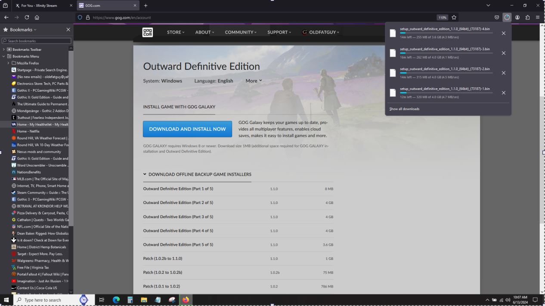545x306 pixels.
Task: Click the Firefox icon on the taskbar
Action: pyautogui.click(x=186, y=300)
